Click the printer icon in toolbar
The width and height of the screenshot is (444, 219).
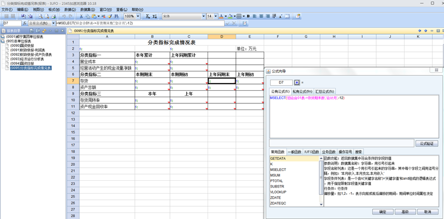53,17
